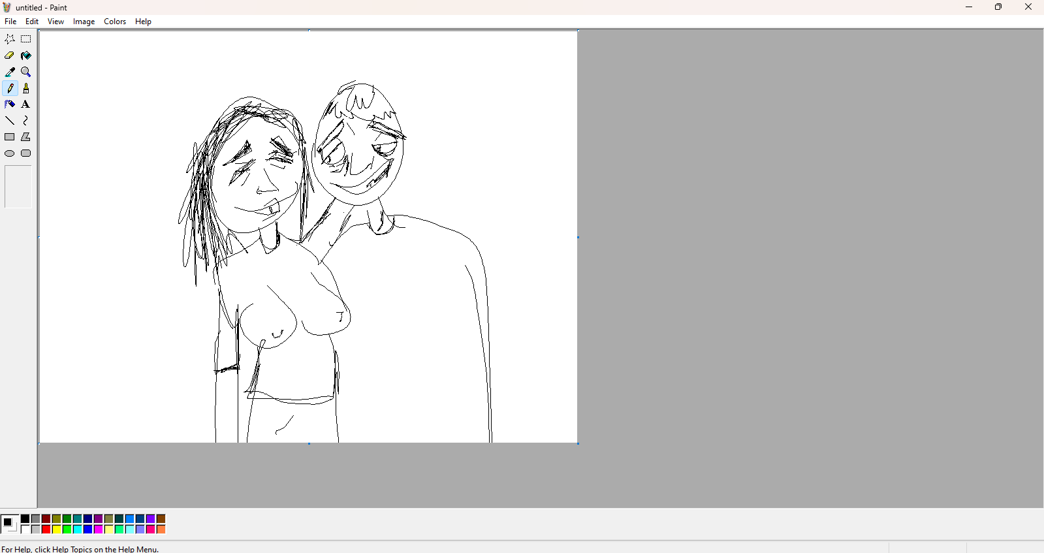The height and width of the screenshot is (553, 1044).
Task: Choose the Eraser tool
Action: coord(10,55)
